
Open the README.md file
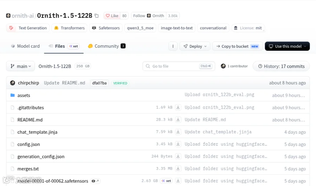pos(30,120)
